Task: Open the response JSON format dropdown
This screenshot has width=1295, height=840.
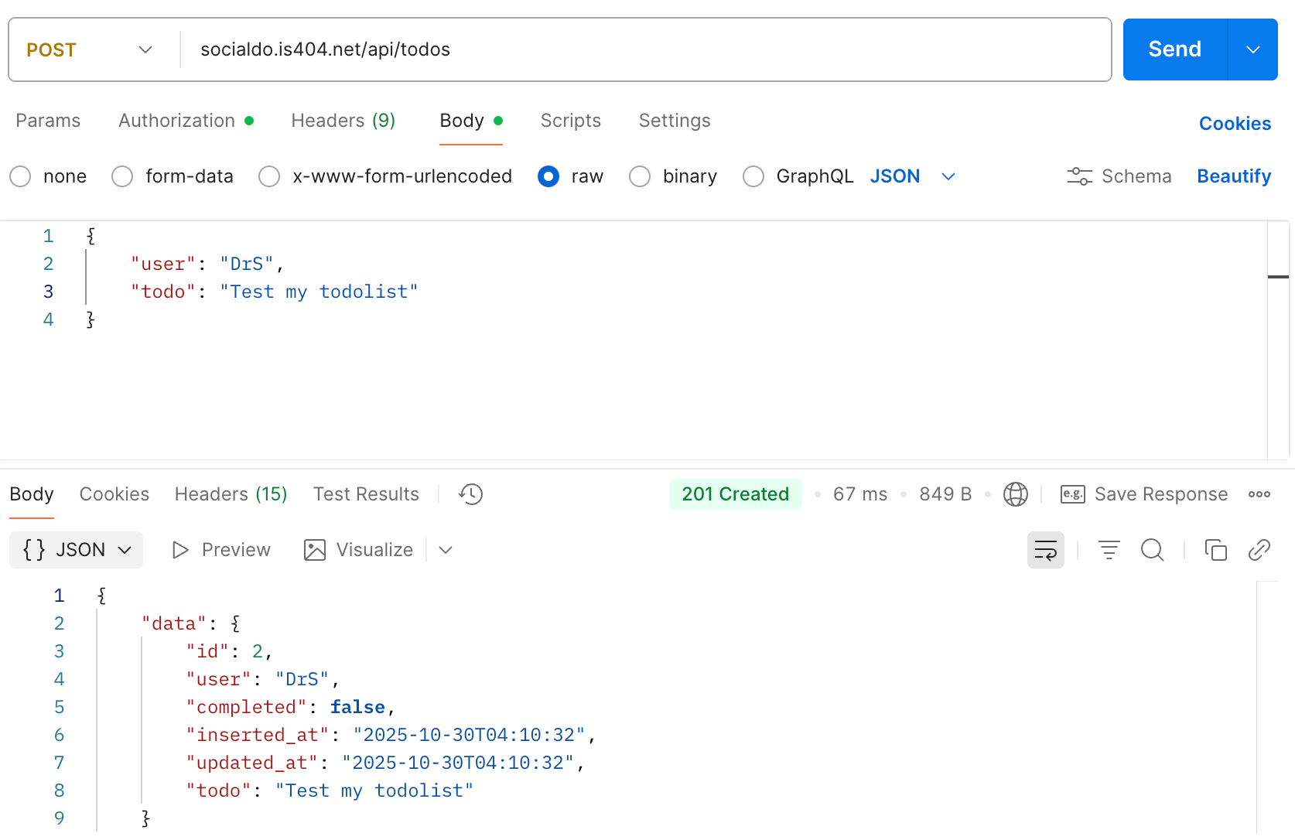Action: [77, 550]
